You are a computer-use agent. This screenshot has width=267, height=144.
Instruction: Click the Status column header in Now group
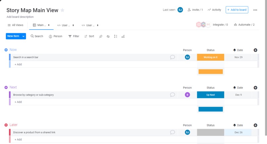click(x=210, y=50)
